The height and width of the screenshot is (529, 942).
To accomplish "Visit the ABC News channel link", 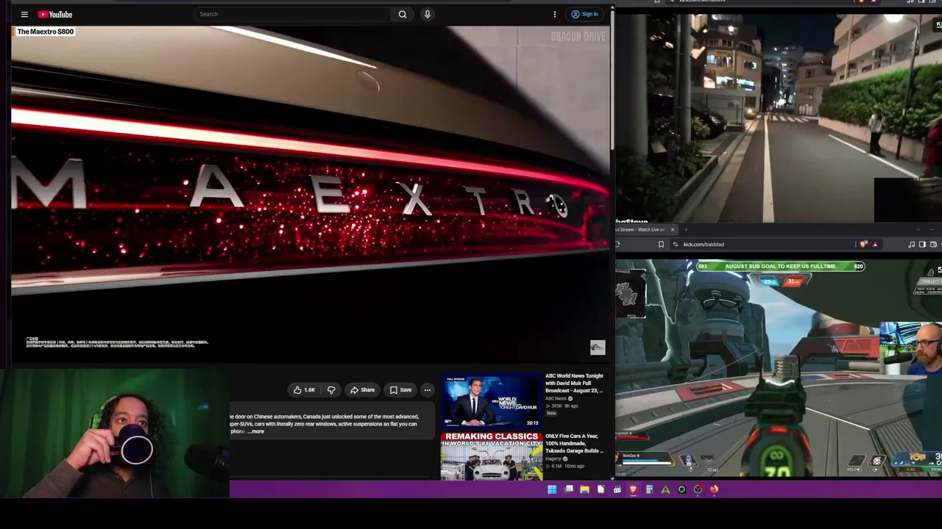I will (x=556, y=398).
